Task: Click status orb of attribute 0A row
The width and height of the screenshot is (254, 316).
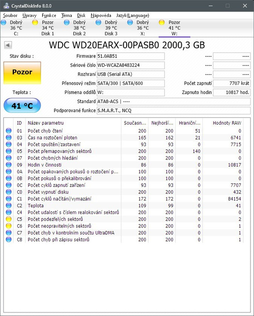Action: point(9,171)
